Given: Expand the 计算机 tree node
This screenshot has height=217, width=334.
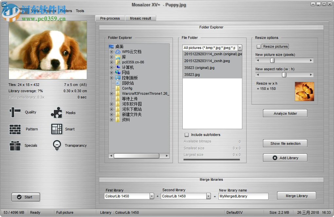Looking at the screenshot, I should click(x=111, y=67).
